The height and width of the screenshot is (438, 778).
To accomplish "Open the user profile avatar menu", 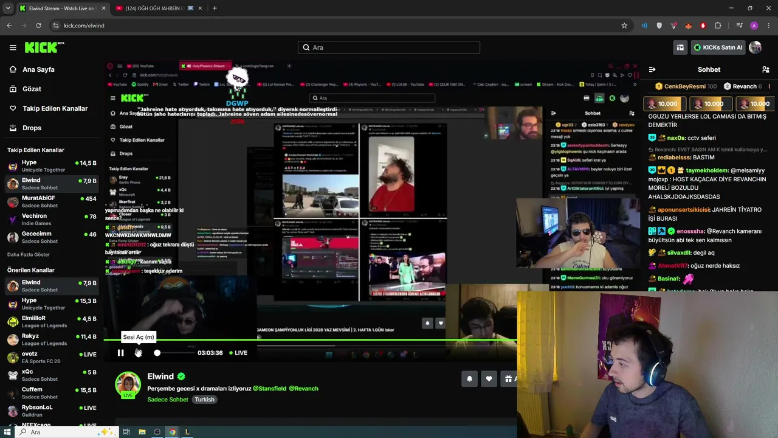I will (x=755, y=47).
